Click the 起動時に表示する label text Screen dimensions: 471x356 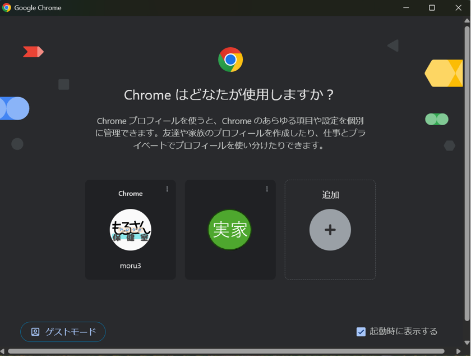[403, 331]
